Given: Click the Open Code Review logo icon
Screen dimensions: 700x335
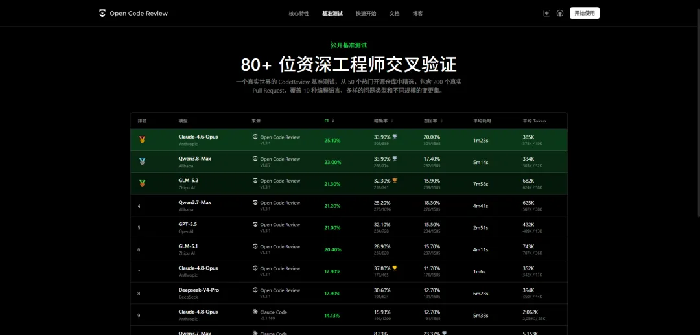Looking at the screenshot, I should [102, 14].
